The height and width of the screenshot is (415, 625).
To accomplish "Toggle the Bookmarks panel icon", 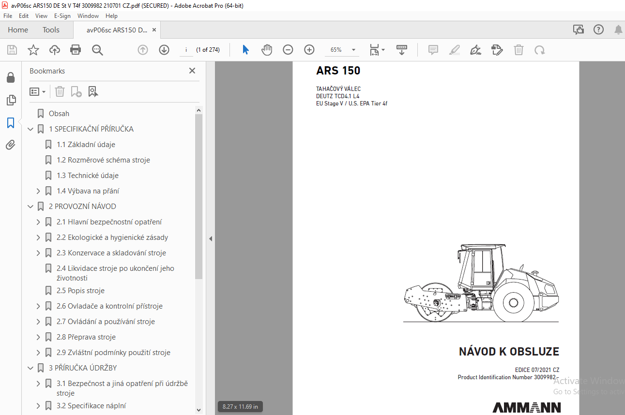I will click(10, 123).
